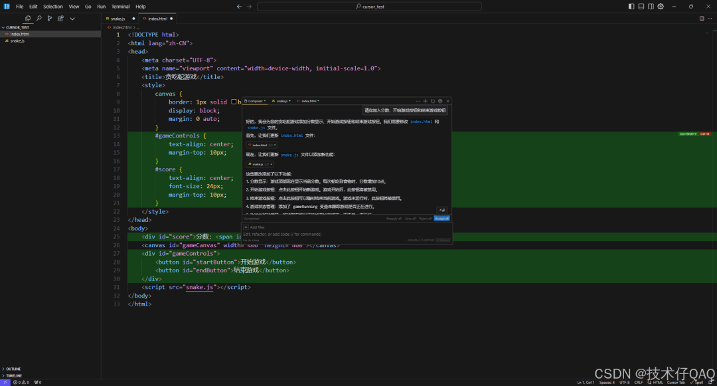Expand the index.html 1/1 change chip

(262, 145)
